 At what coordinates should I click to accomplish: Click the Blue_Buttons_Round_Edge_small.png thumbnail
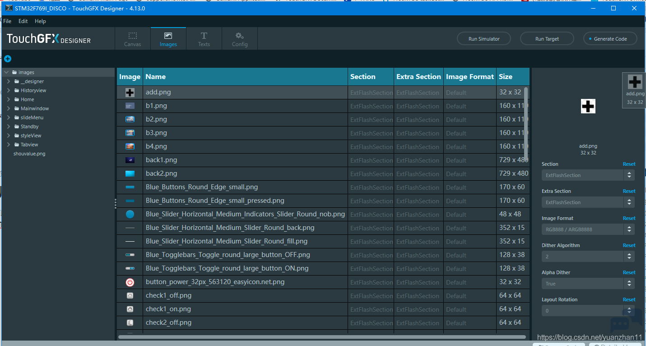130,187
